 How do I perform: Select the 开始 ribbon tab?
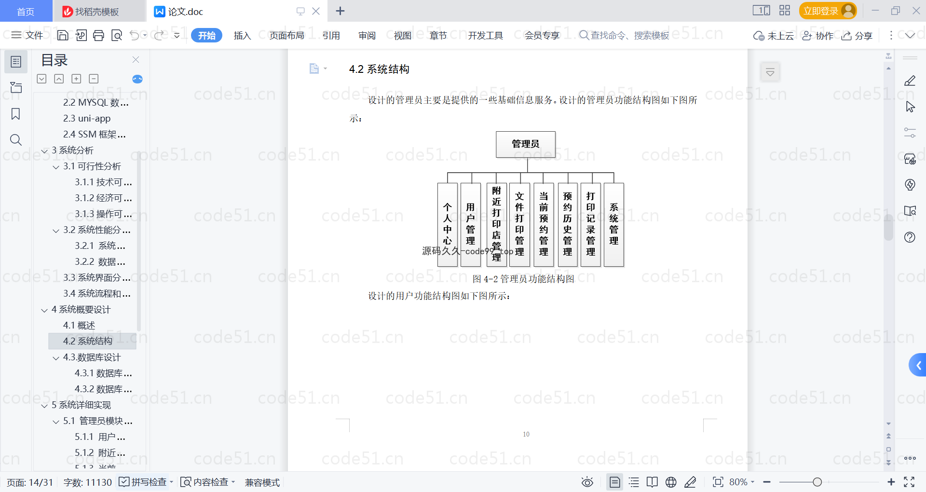tap(206, 35)
